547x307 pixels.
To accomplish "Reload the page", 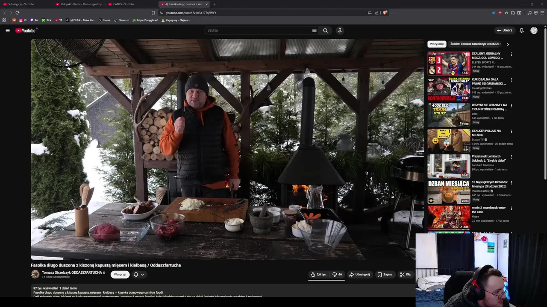I will coord(17,13).
